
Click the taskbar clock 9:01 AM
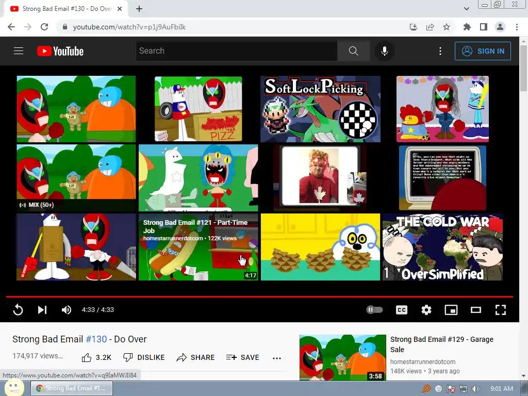coord(502,389)
